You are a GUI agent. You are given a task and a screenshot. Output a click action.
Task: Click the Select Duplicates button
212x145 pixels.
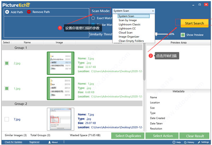(x=128, y=136)
